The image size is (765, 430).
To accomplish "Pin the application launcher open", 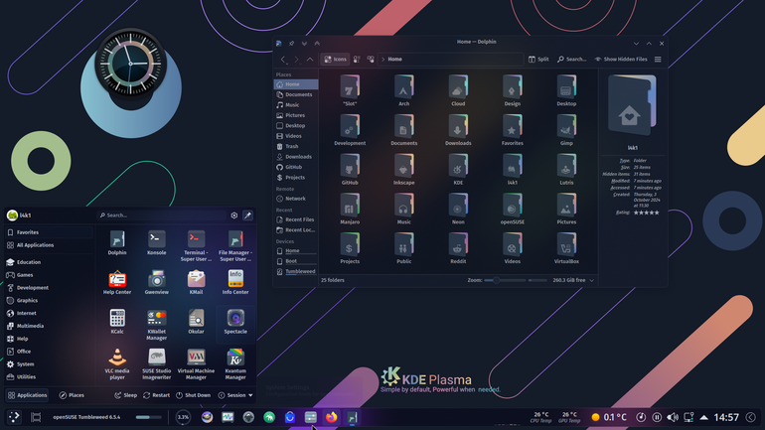I will click(247, 215).
